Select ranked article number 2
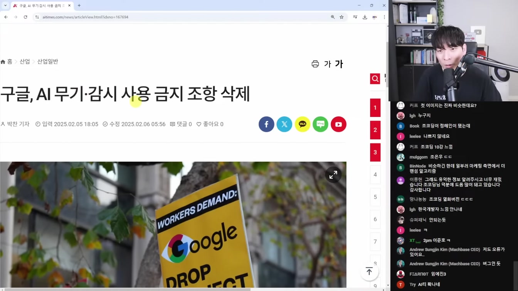The width and height of the screenshot is (518, 291). 375,130
